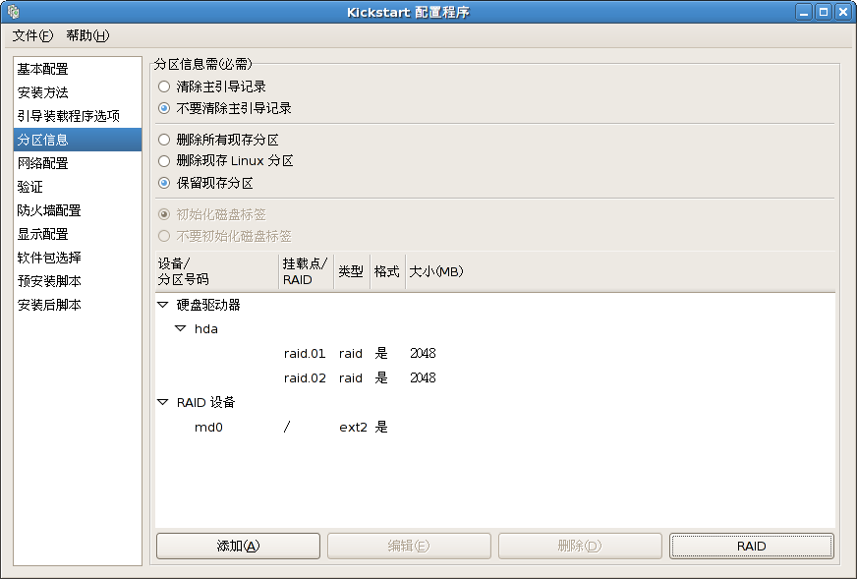Select 分区信息 in the sidebar
Image resolution: width=857 pixels, height=579 pixels.
pyautogui.click(x=77, y=140)
